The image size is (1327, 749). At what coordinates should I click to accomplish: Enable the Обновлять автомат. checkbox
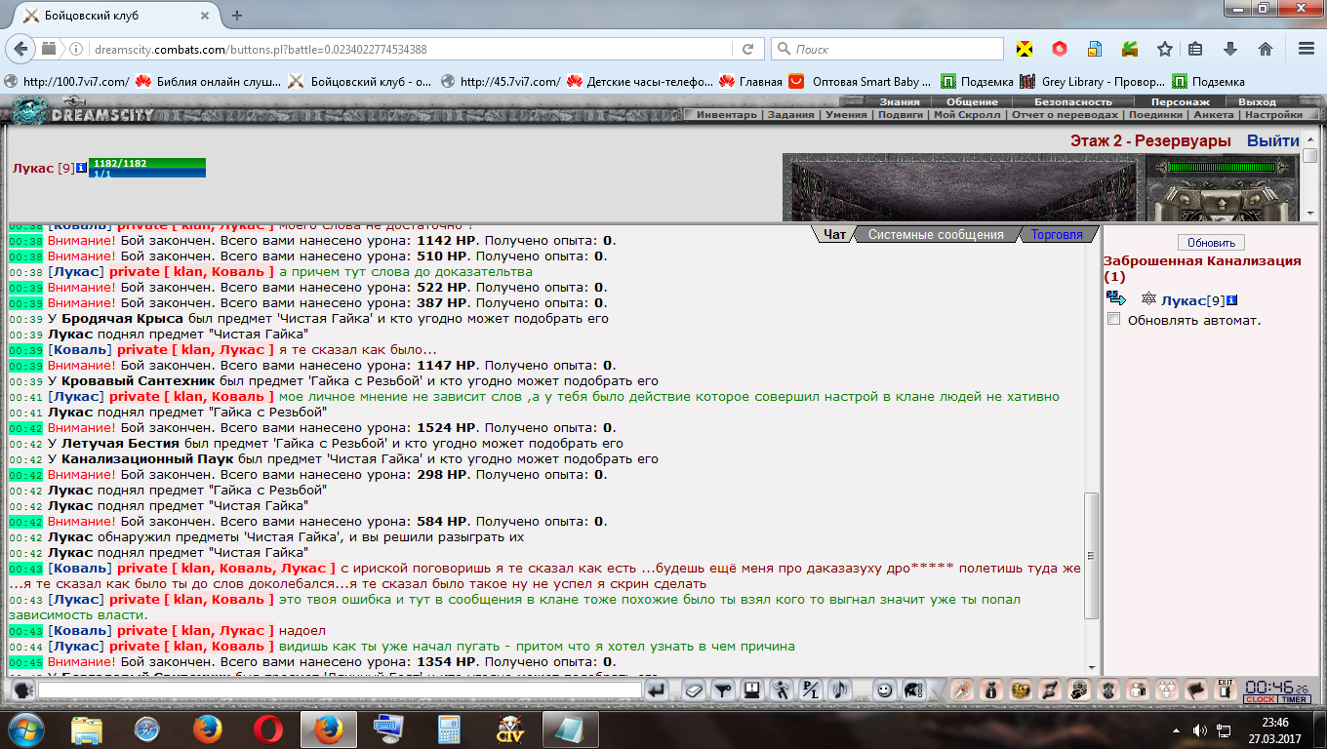(x=1113, y=320)
